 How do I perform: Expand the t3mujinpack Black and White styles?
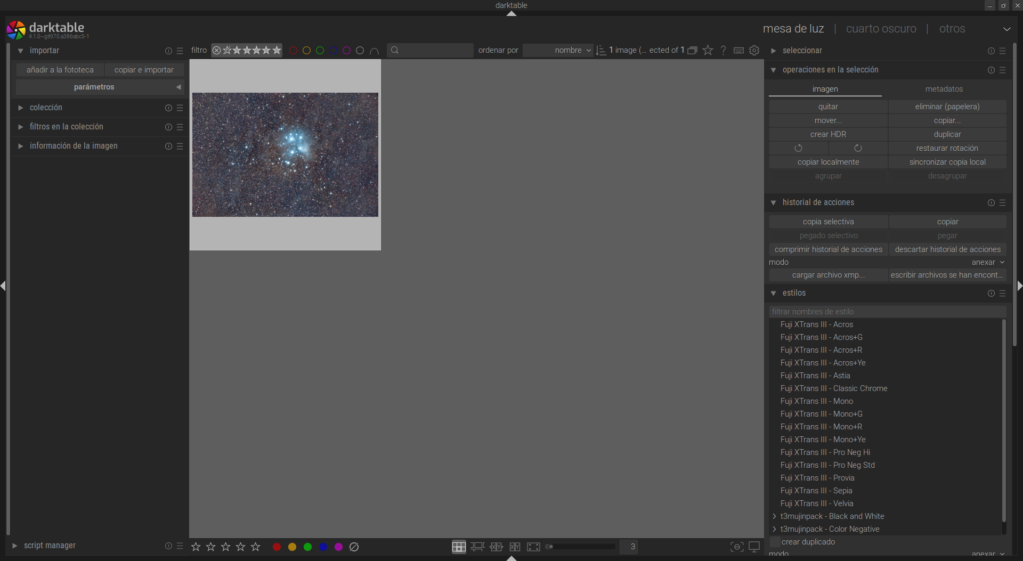pos(774,516)
